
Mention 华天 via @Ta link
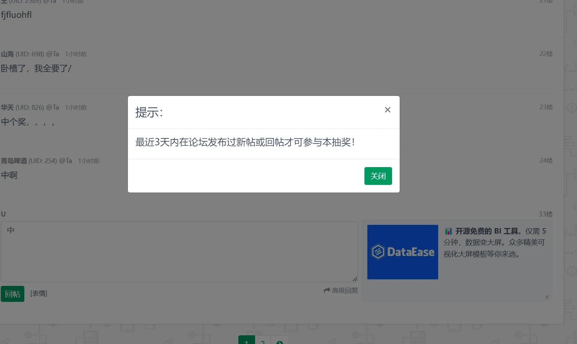click(x=53, y=108)
